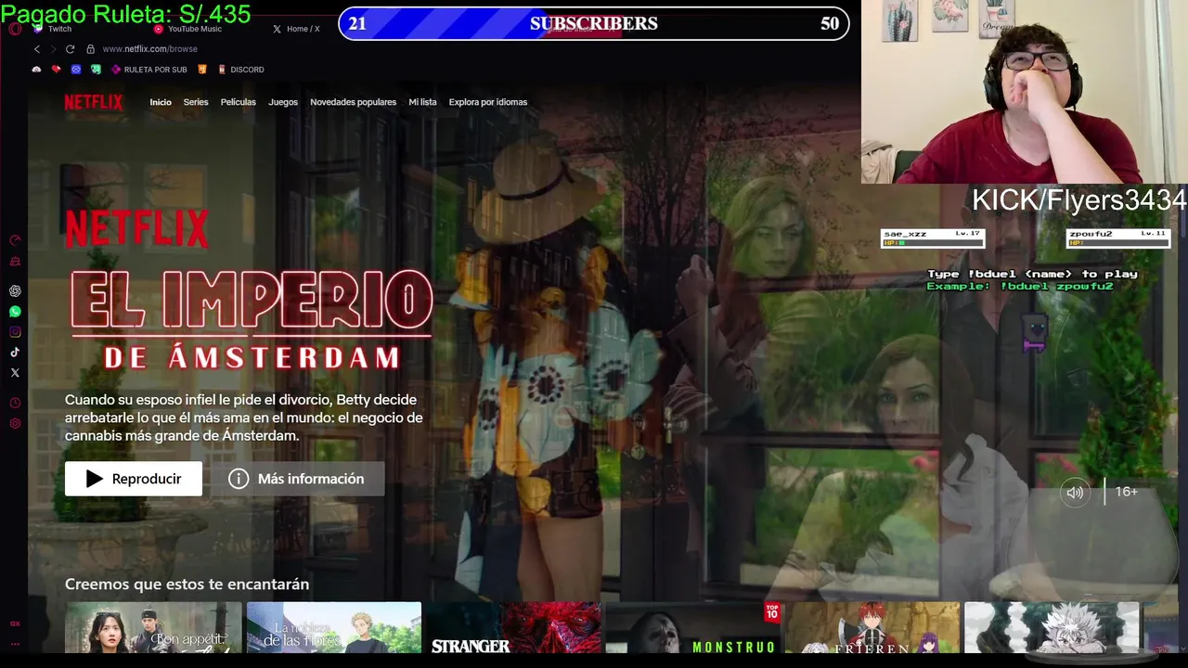Image resolution: width=1188 pixels, height=668 pixels.
Task: Open WhatsApp from the sidebar
Action: (x=15, y=312)
